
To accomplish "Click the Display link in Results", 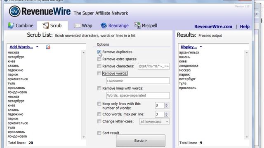I will click(x=189, y=47).
